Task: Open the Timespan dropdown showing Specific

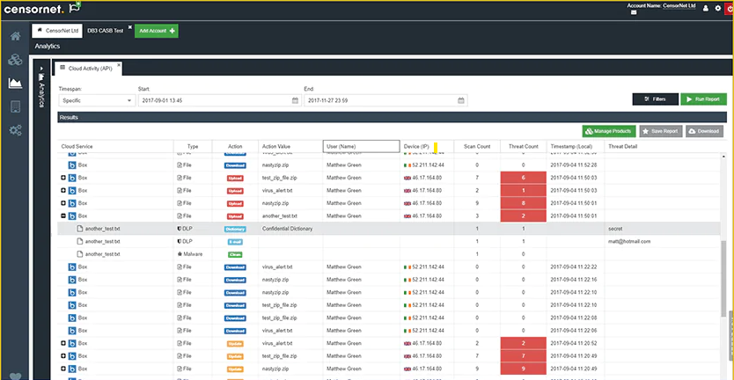Action: [97, 100]
